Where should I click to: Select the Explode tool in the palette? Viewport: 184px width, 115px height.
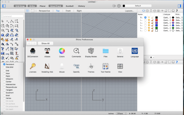pos(7,40)
